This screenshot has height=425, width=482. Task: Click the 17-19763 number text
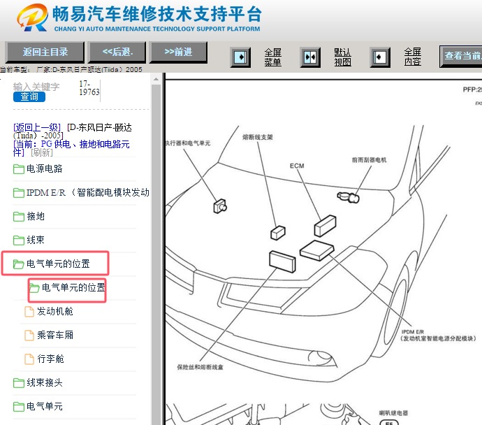(89, 88)
